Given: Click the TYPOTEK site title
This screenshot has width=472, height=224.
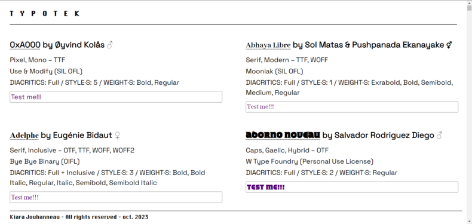Looking at the screenshot, I should tap(45, 14).
